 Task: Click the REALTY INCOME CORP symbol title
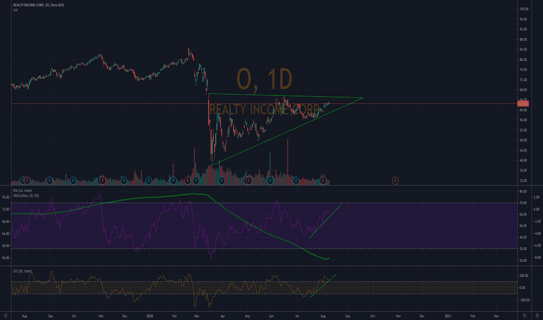pyautogui.click(x=38, y=5)
